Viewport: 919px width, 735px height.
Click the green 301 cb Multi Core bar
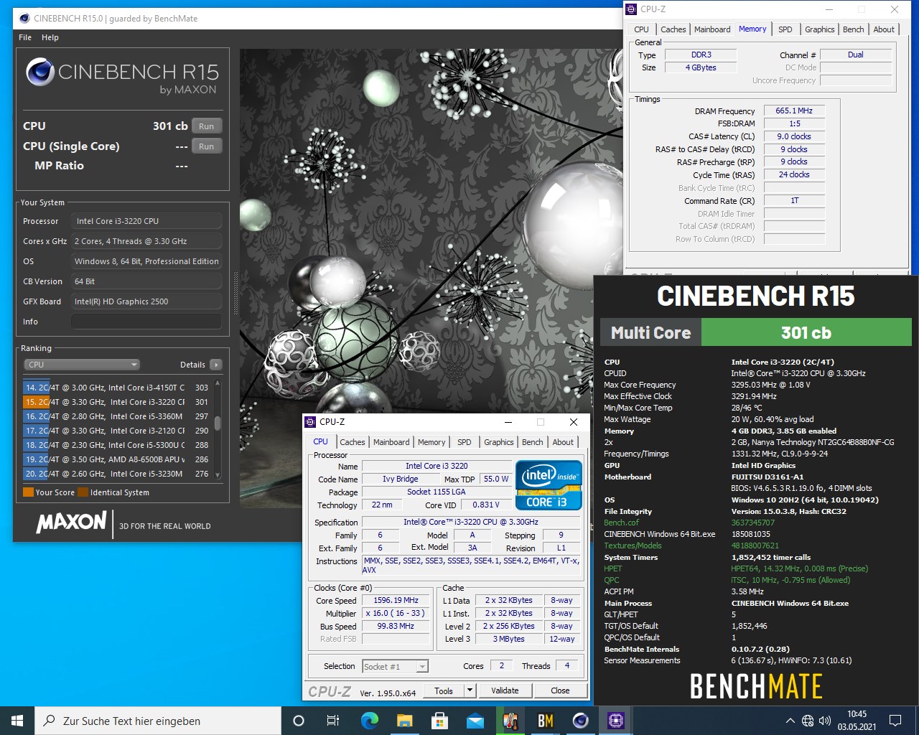click(806, 332)
